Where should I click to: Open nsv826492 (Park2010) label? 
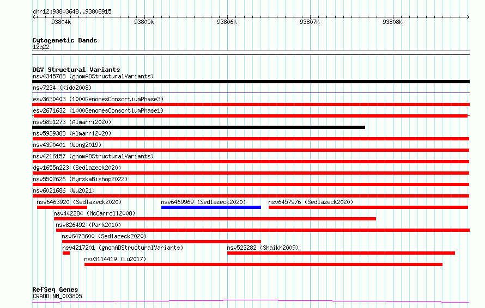pyautogui.click(x=88, y=225)
